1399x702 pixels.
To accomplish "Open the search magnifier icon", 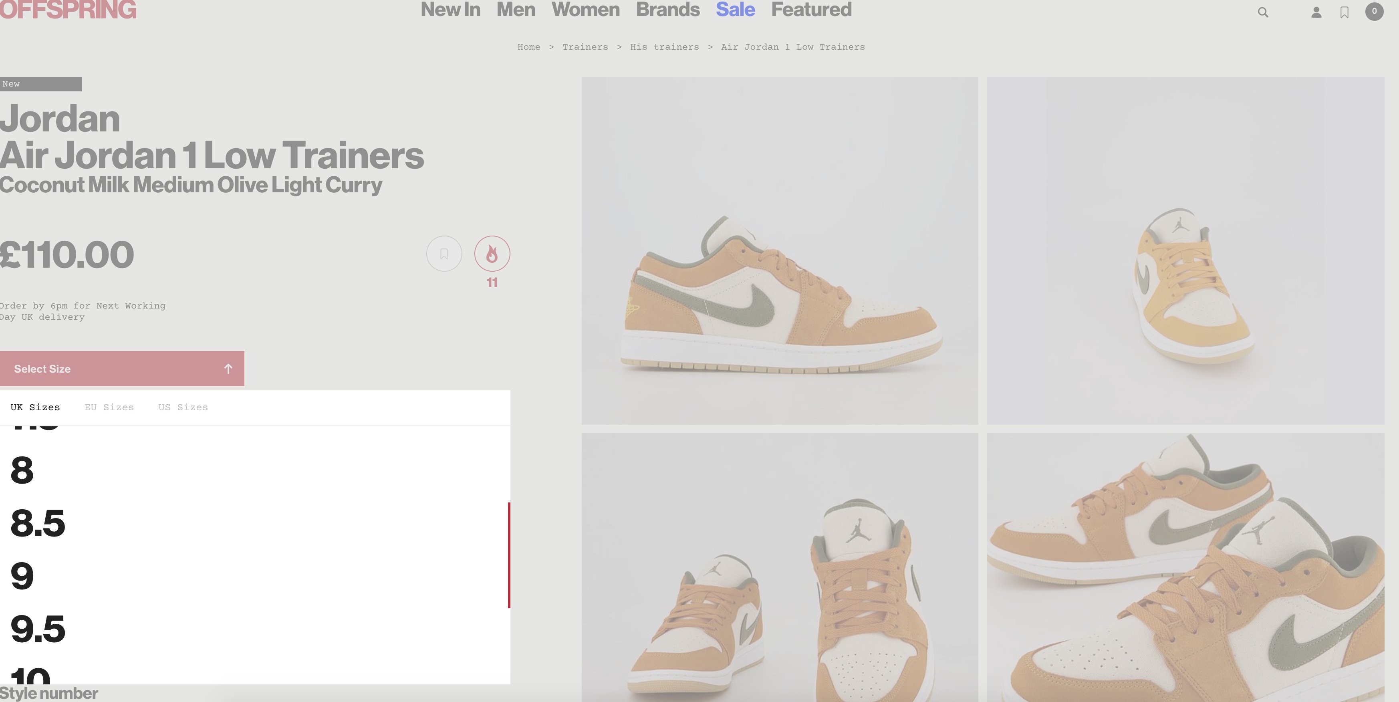I will click(x=1263, y=12).
